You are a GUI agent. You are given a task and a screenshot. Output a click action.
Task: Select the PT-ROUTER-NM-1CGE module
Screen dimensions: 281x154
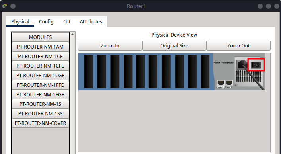pyautogui.click(x=40, y=75)
